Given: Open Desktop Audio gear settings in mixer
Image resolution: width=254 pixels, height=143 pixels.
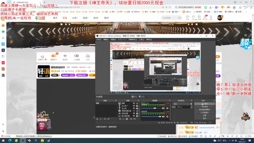Looking at the screenshot, I should click(167, 116).
